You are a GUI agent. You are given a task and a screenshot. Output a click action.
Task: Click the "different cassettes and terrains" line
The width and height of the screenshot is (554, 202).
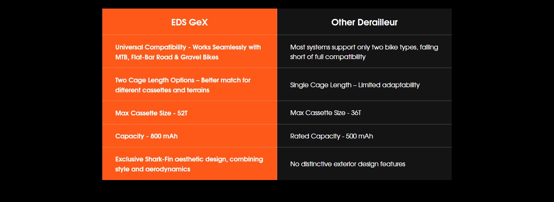(x=162, y=90)
